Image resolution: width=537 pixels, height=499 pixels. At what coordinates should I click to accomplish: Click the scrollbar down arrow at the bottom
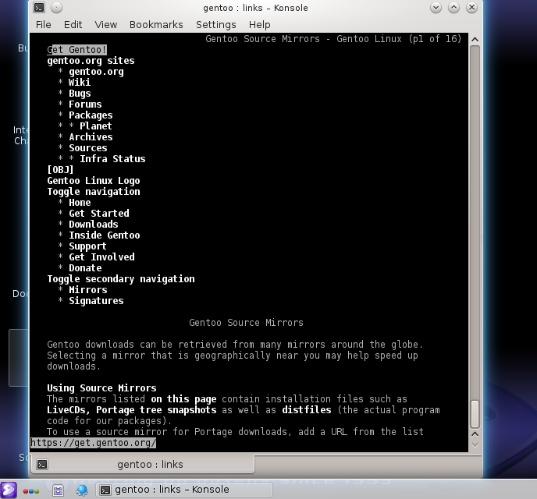475,445
